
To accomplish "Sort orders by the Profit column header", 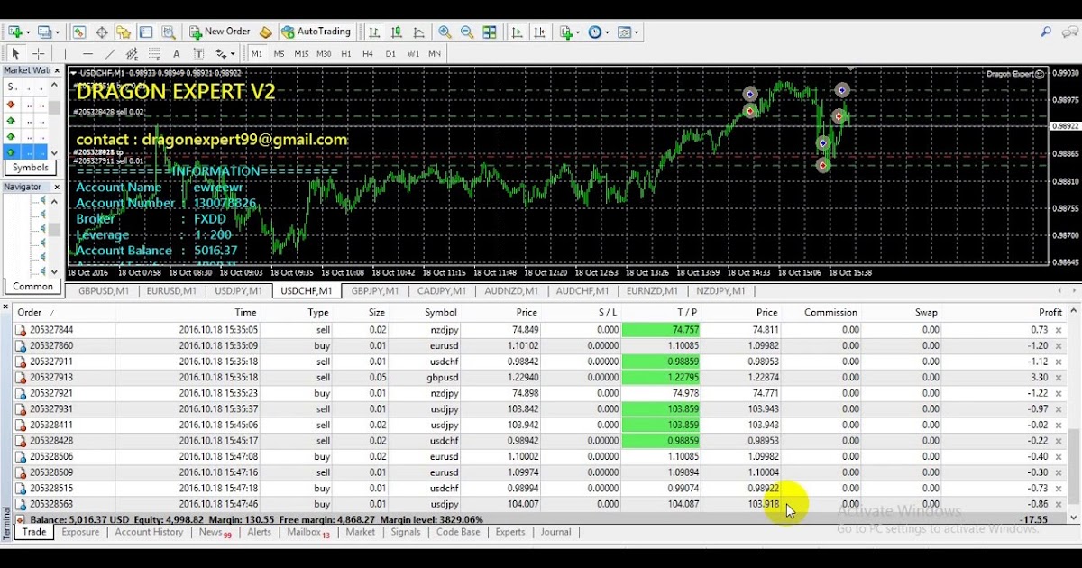I will coord(1050,313).
